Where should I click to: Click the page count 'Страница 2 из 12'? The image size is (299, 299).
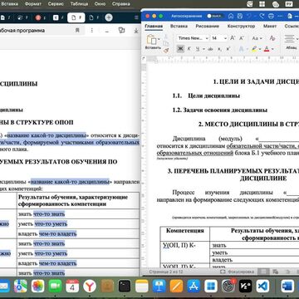(166, 272)
